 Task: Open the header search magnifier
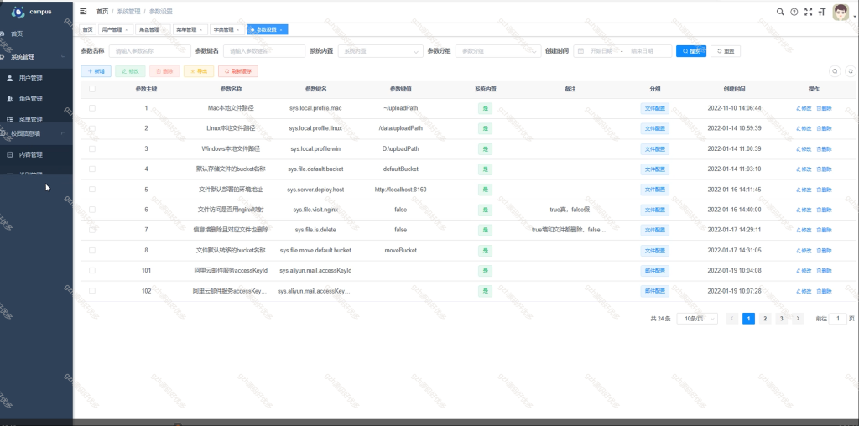[x=781, y=12]
